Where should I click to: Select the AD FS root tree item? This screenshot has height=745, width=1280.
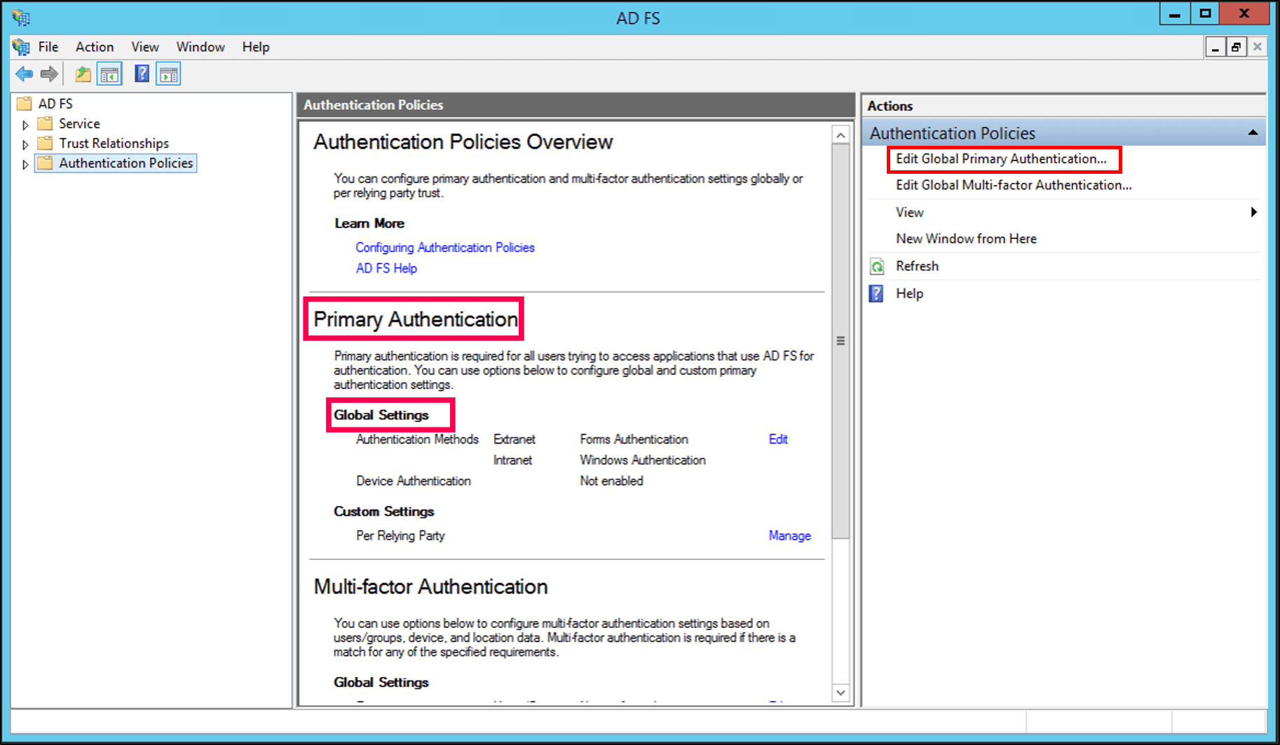[55, 103]
